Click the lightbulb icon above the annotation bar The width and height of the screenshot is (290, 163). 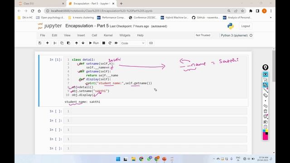[x=266, y=67]
